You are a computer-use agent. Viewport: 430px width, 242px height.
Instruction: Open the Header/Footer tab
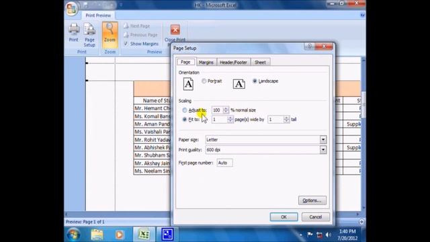(x=233, y=63)
